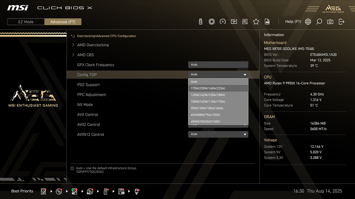Open the M-Flash USB update icon
Viewport: 355px width, 199px height.
[201, 22]
